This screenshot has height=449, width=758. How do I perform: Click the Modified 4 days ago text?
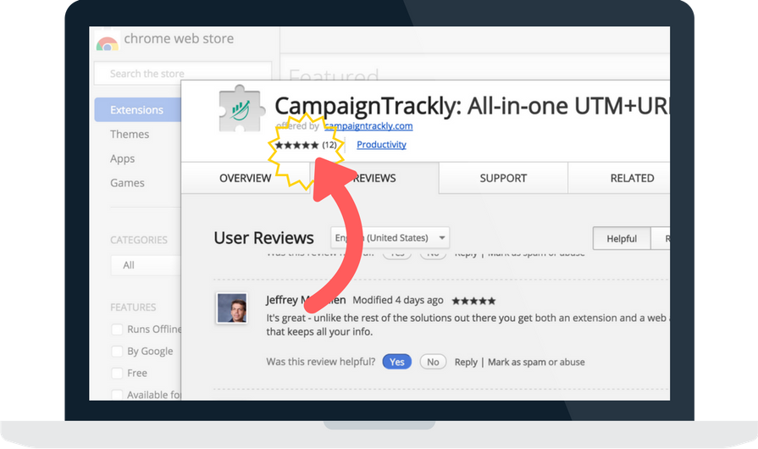click(x=398, y=300)
